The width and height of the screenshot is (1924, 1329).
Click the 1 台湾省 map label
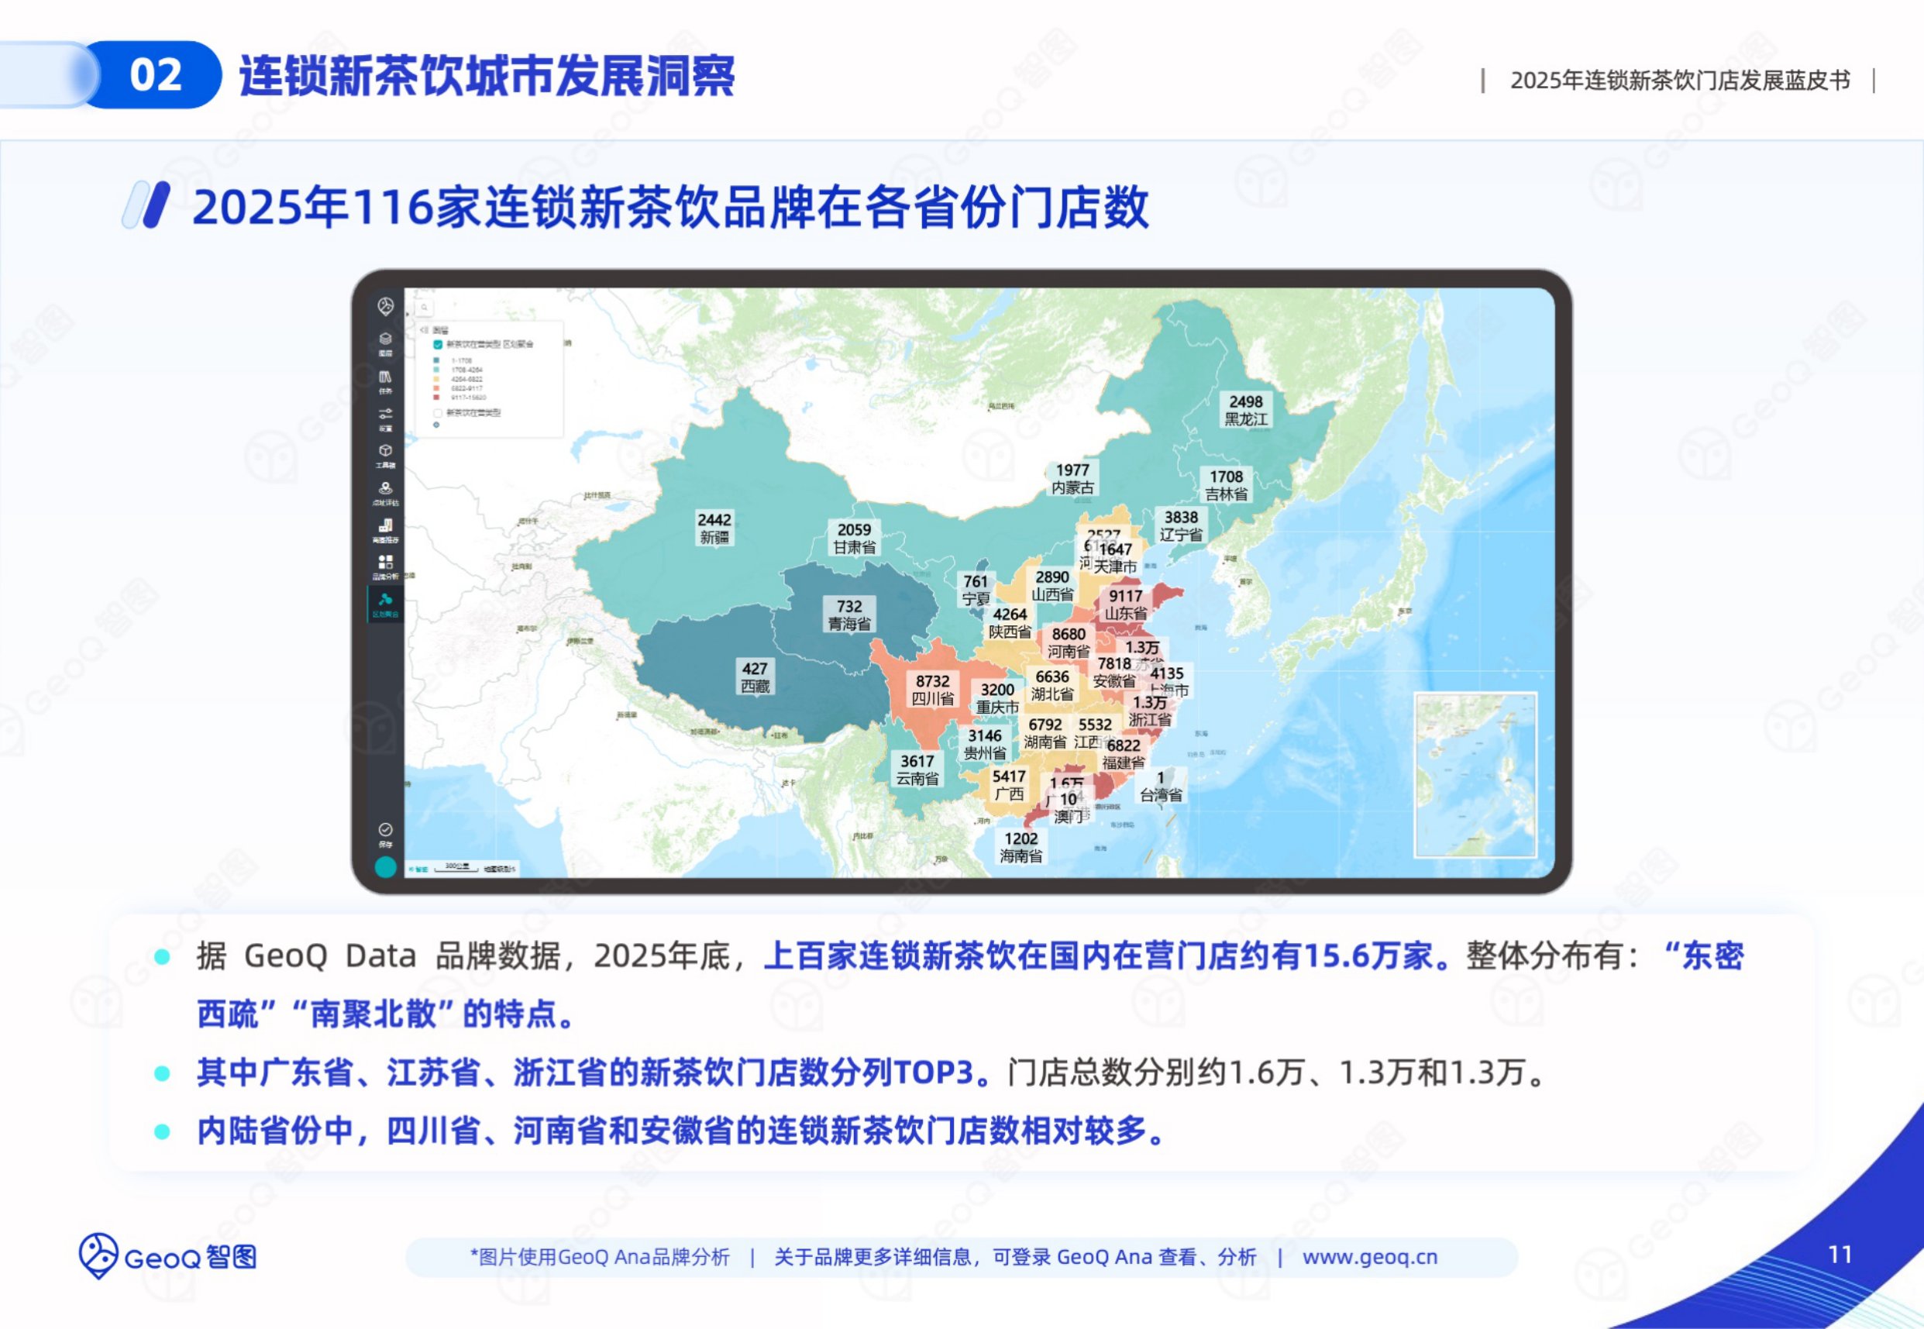[1161, 786]
